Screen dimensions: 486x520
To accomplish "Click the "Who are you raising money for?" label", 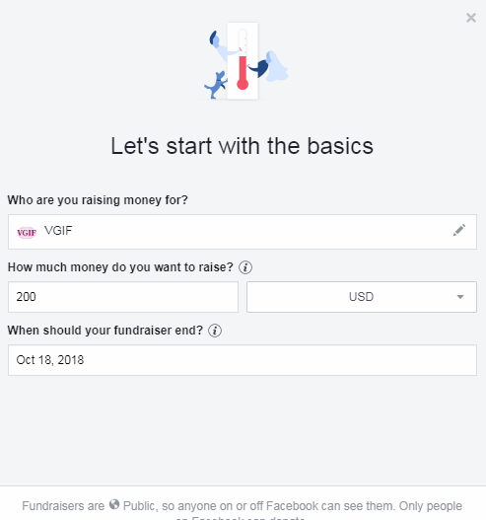I will [x=98, y=200].
